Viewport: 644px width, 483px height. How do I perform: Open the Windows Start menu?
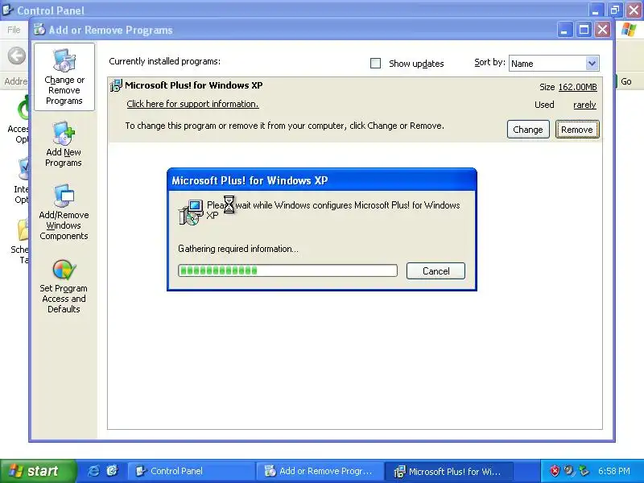pos(38,471)
